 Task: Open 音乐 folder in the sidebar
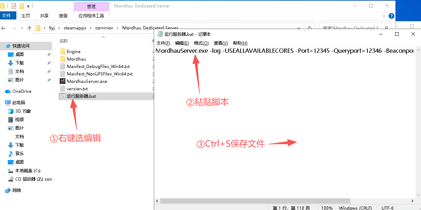(x=20, y=154)
